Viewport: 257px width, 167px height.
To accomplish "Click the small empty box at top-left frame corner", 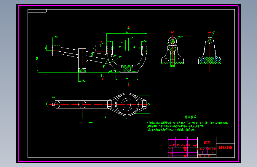I will click(x=37, y=11).
